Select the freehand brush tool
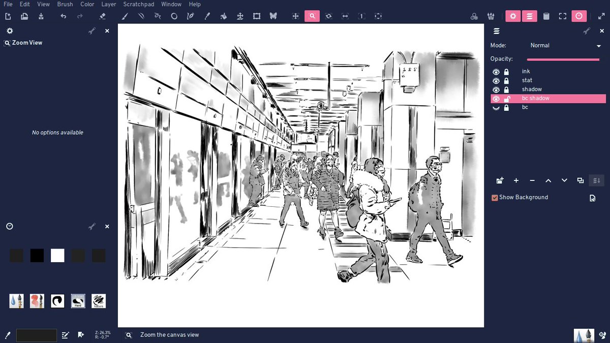The height and width of the screenshot is (343, 610). [125, 16]
